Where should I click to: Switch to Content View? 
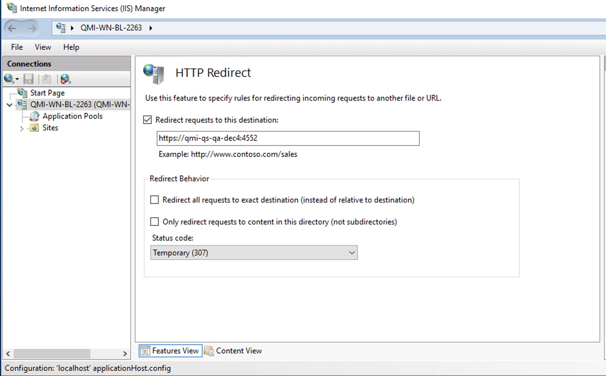click(233, 351)
